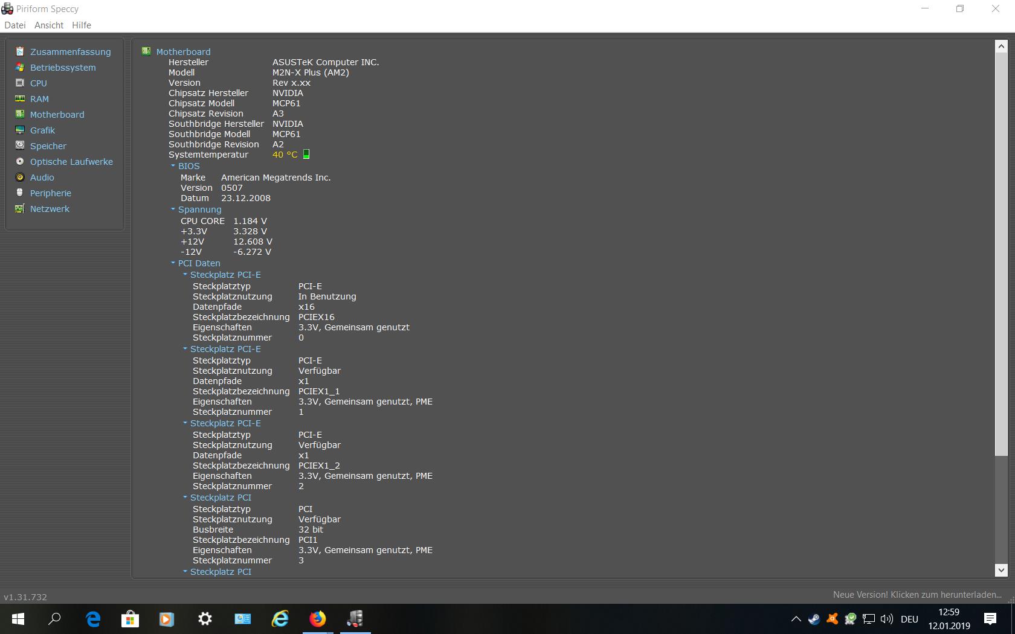
Task: Click the Zusammenfassung sidebar icon
Action: pyautogui.click(x=20, y=51)
